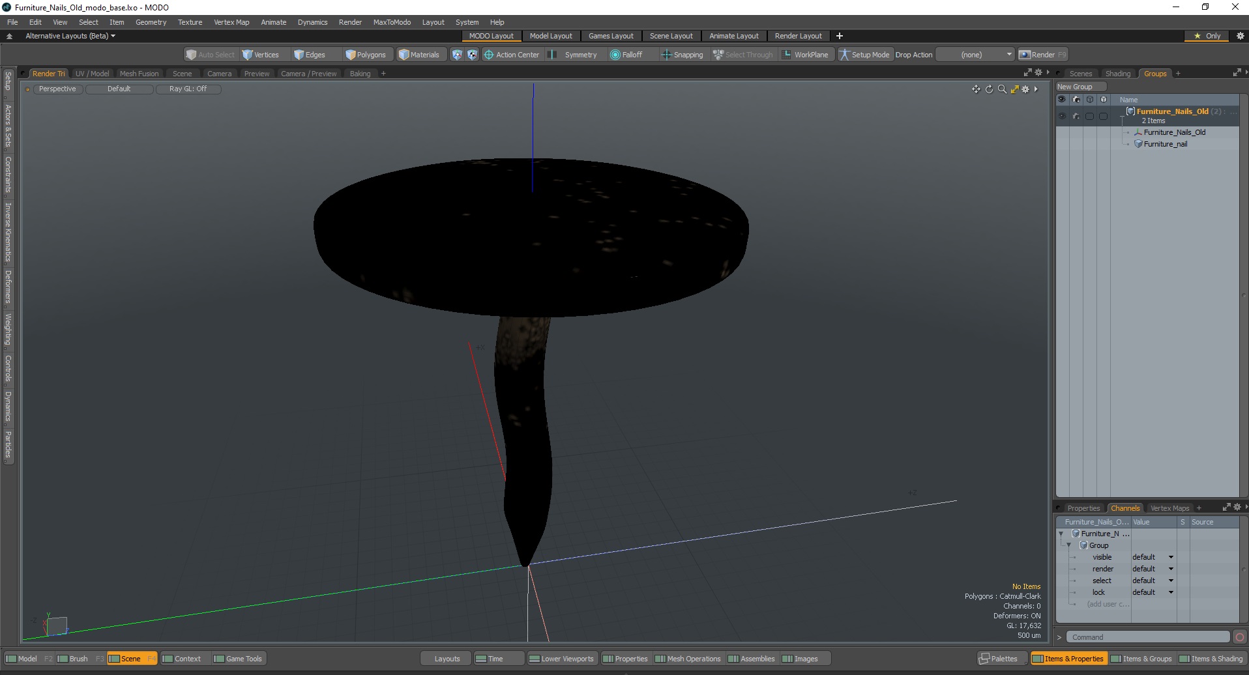Toggle Setup Mode
The width and height of the screenshot is (1249, 675).
click(864, 55)
